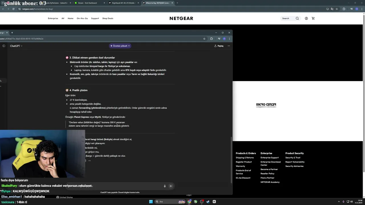Open Register Product footer link
This screenshot has width=365, height=205.
(x=244, y=162)
